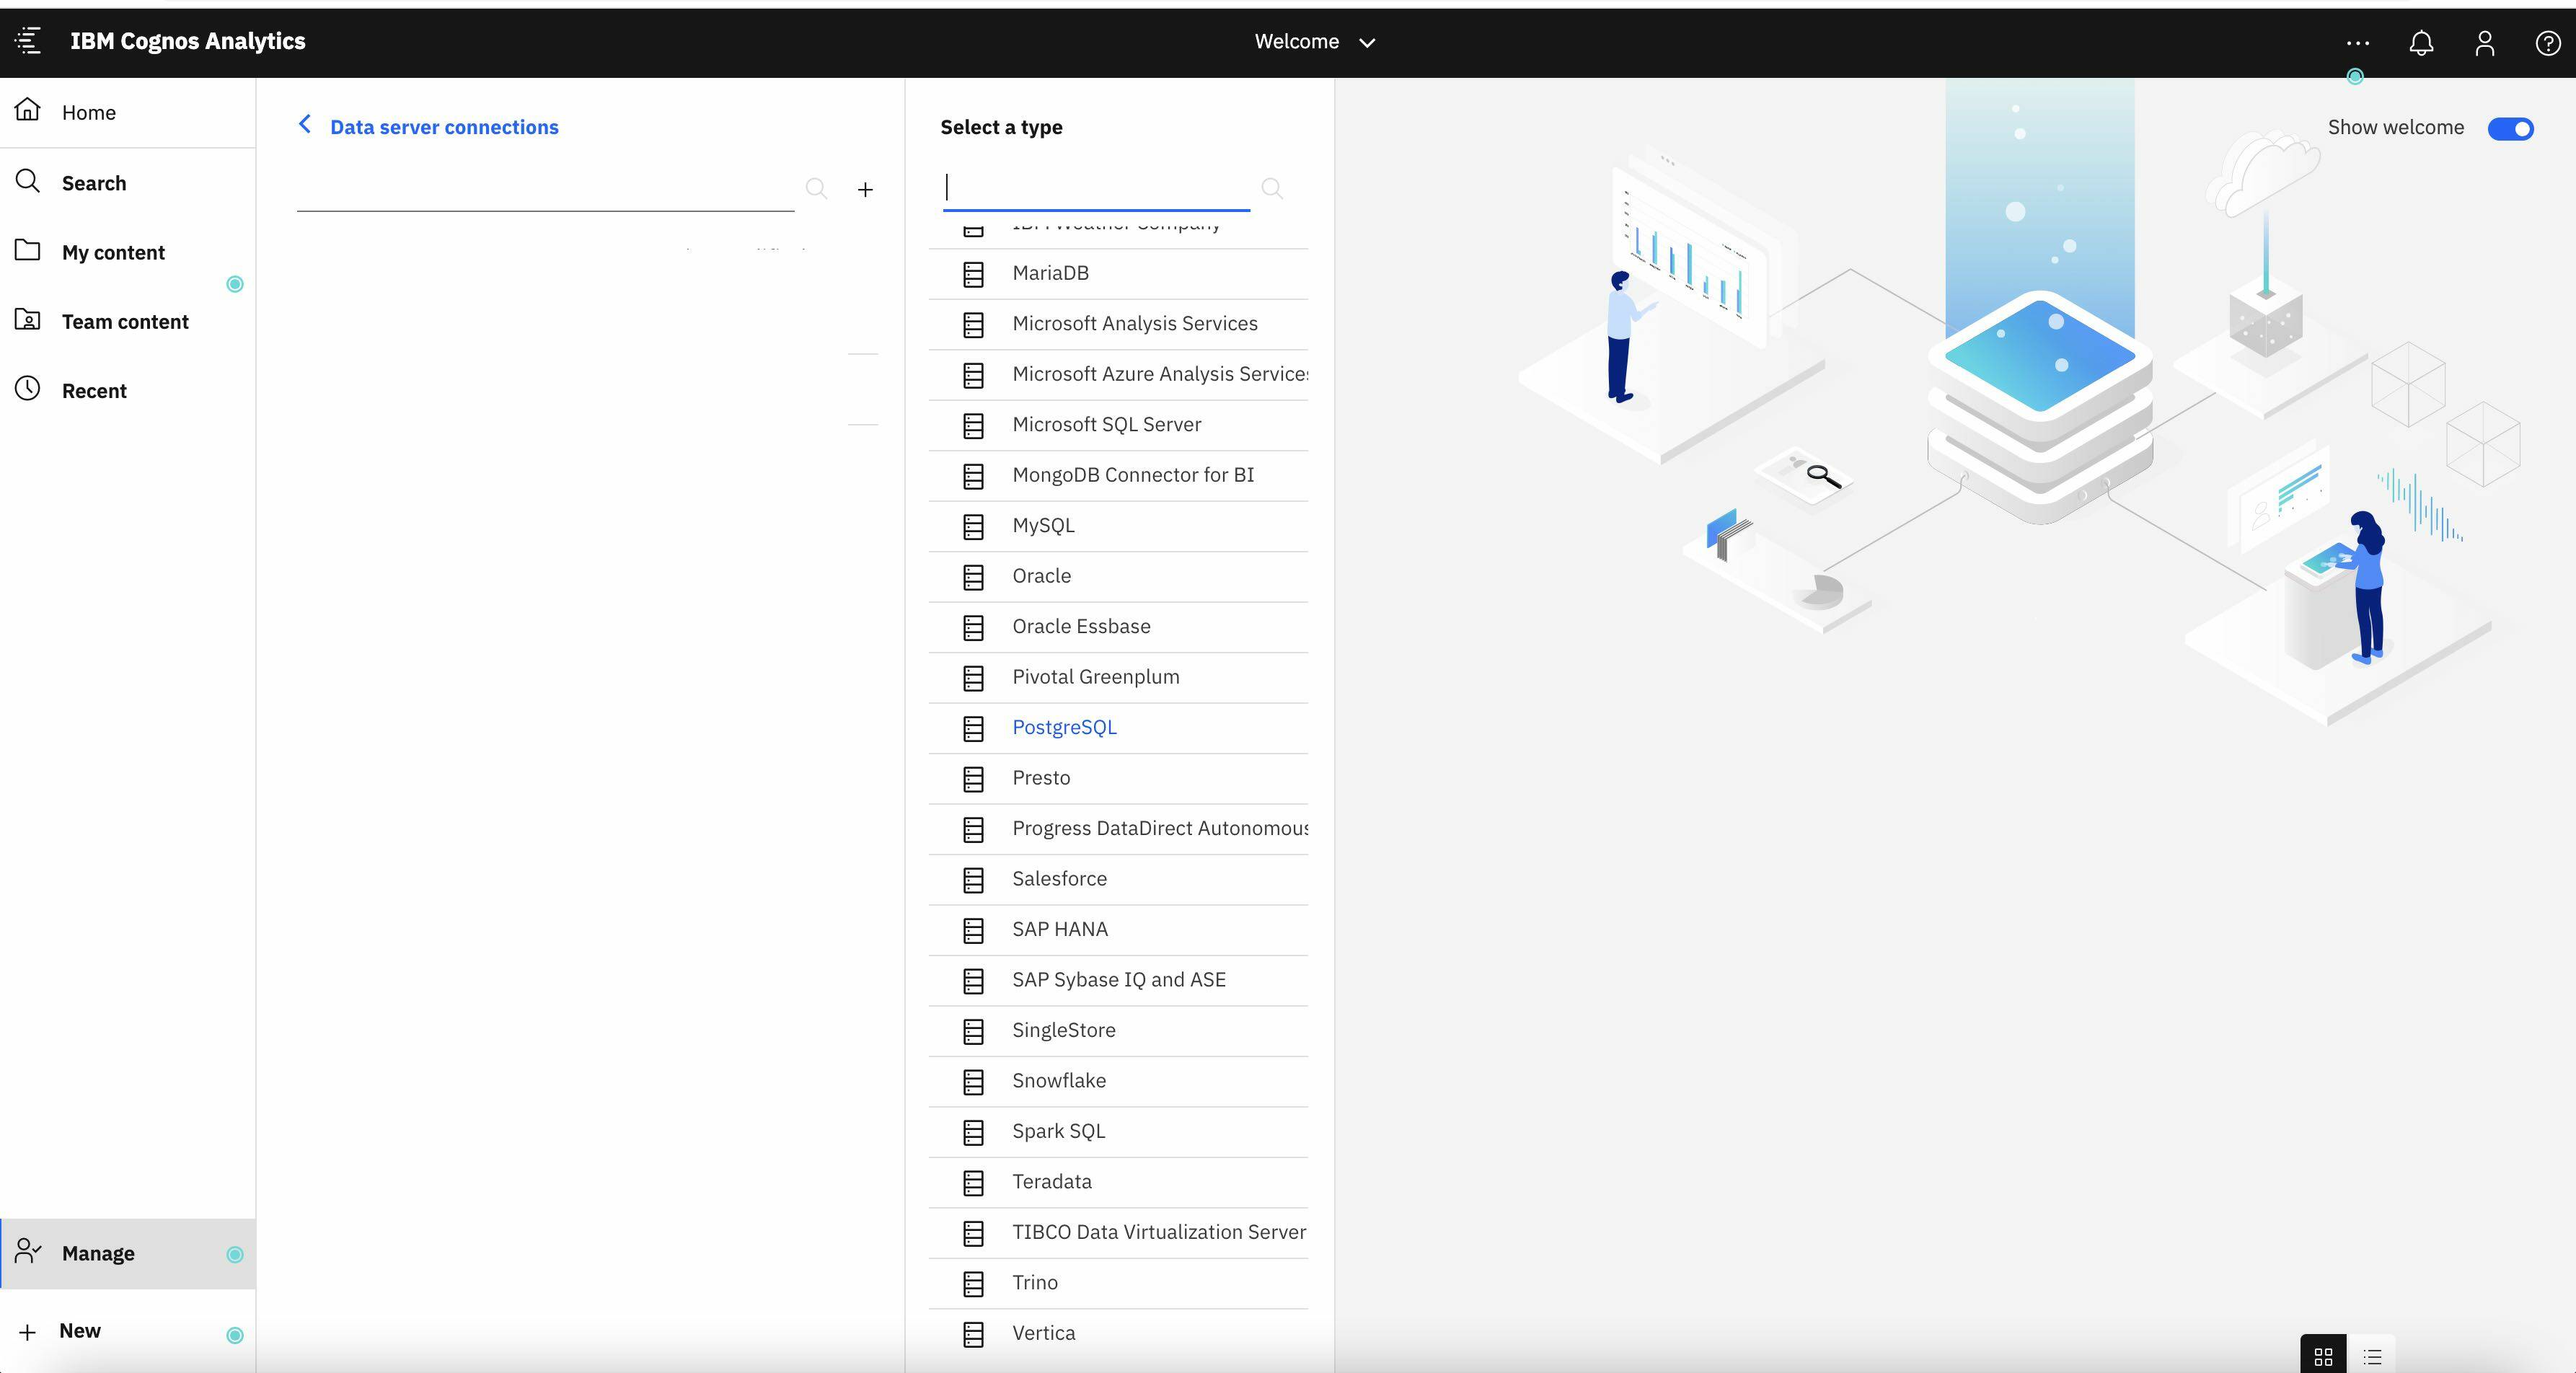Add a new data server connection
The height and width of the screenshot is (1373, 2576).
coord(865,189)
